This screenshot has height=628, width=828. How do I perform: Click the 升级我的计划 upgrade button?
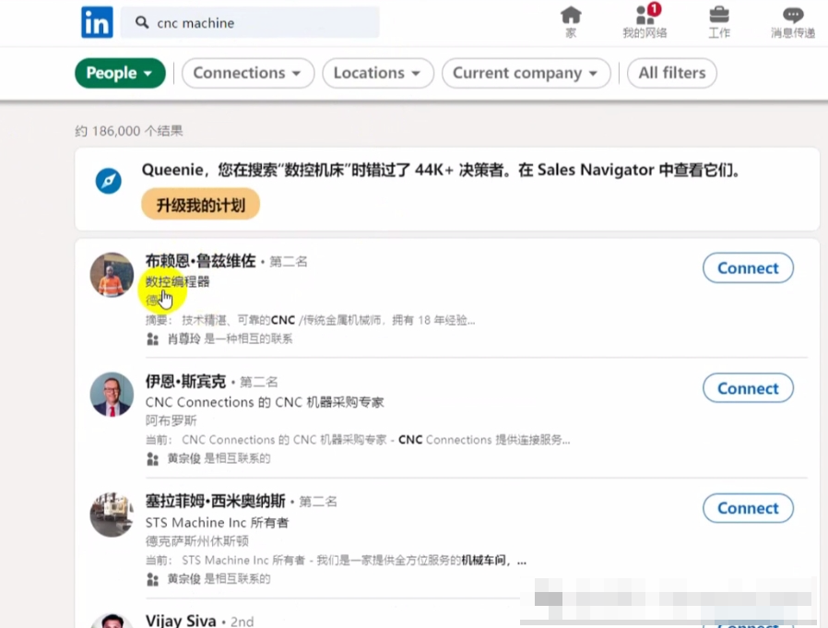[x=201, y=205]
